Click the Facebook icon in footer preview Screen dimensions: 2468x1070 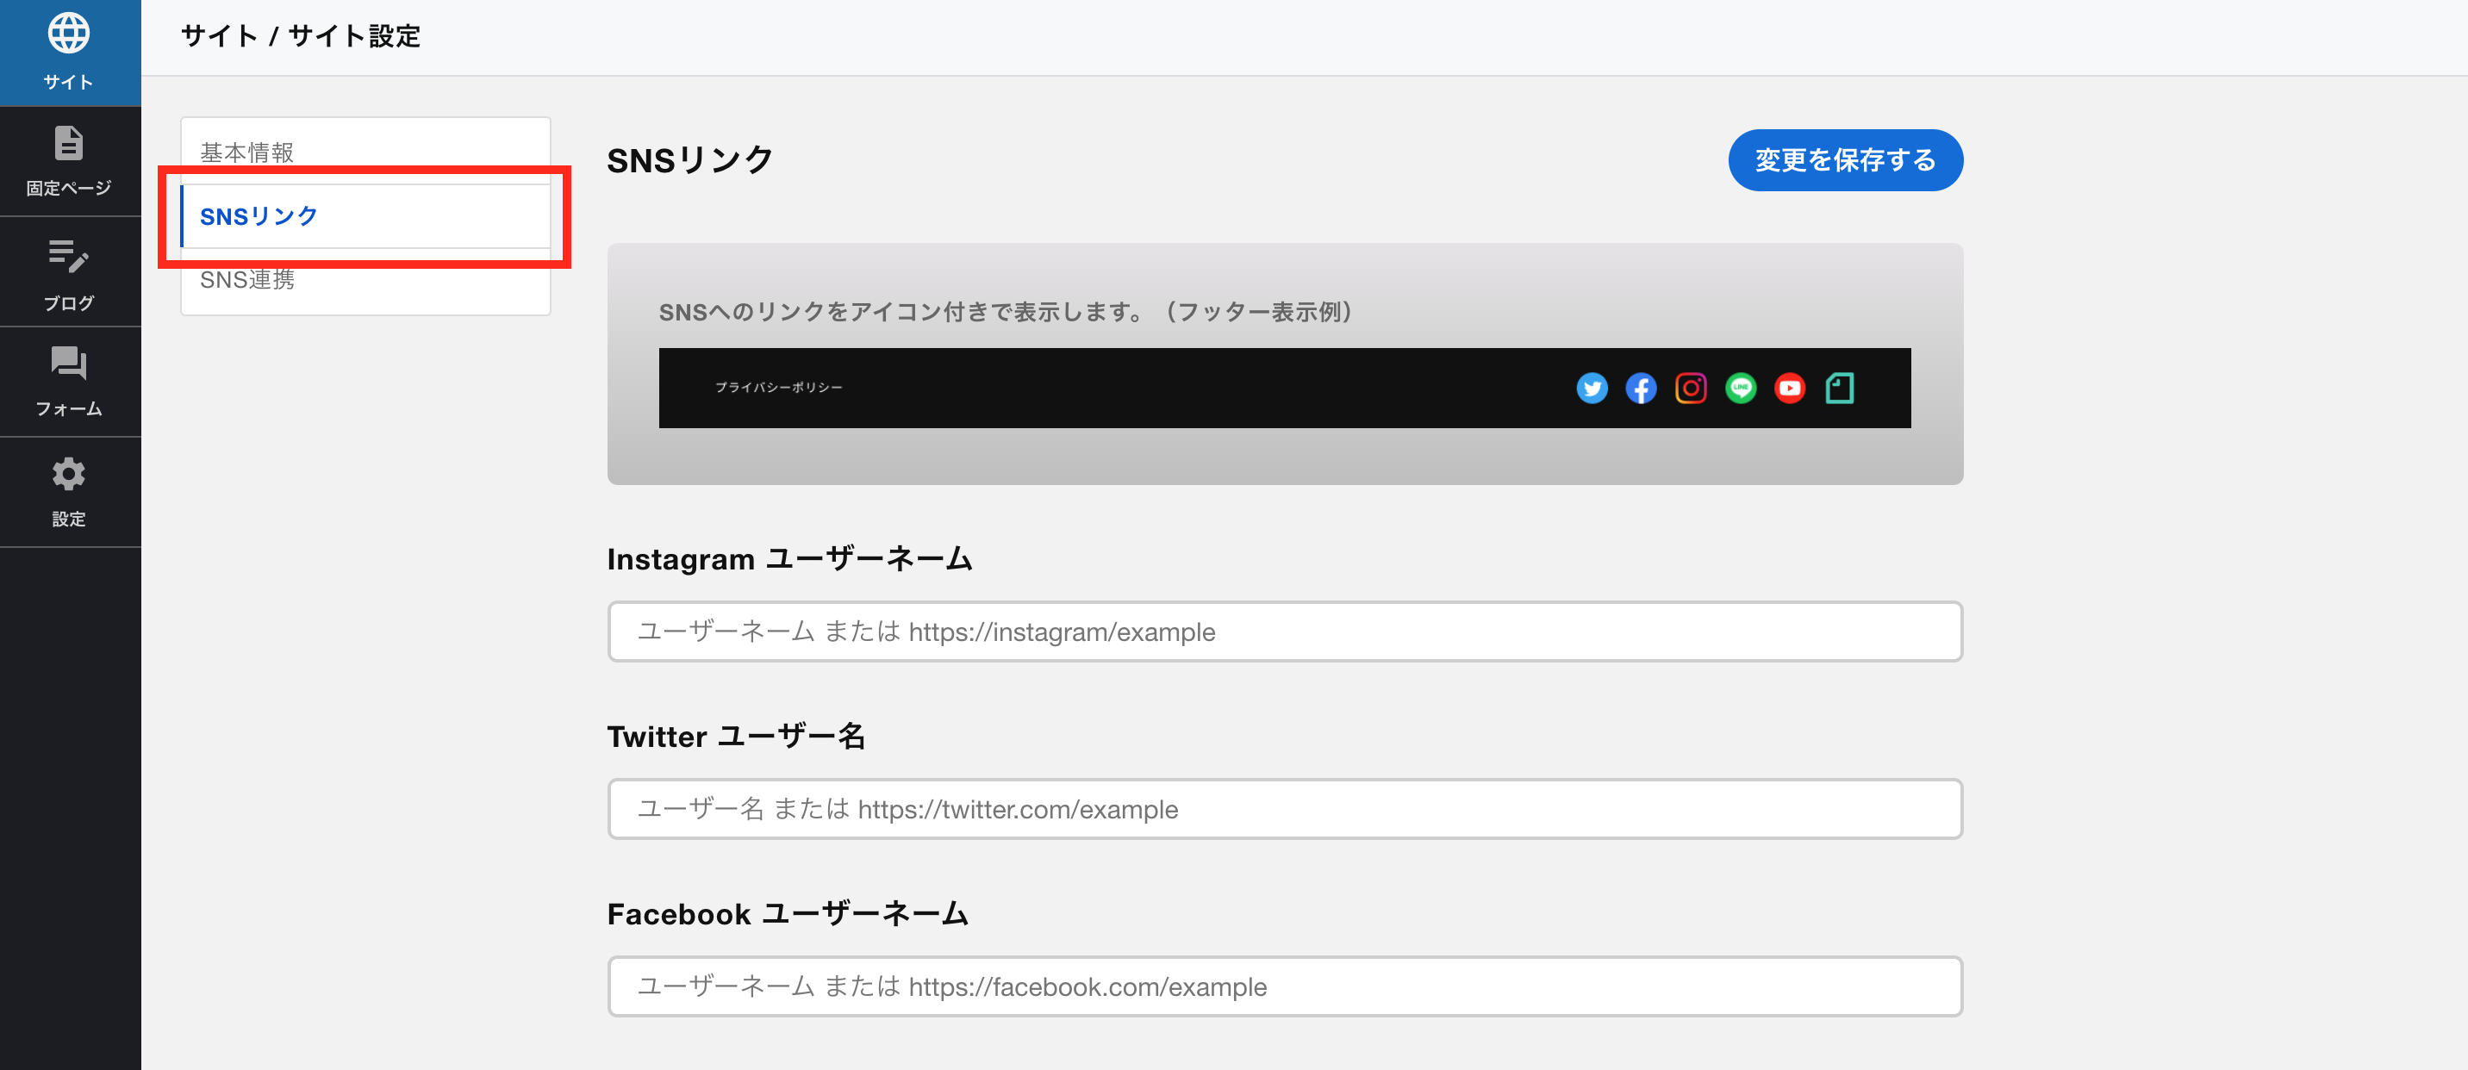click(1642, 388)
